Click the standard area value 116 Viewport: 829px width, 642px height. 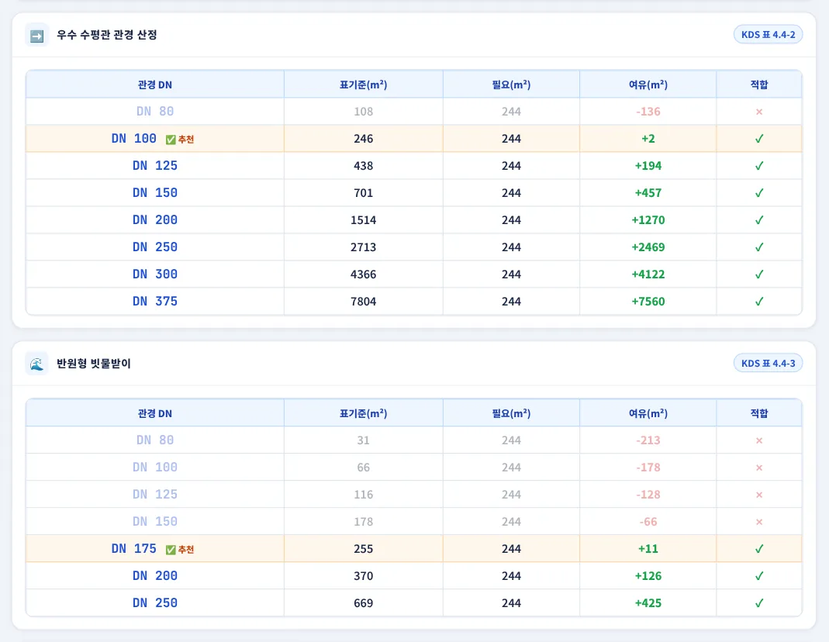[363, 495]
